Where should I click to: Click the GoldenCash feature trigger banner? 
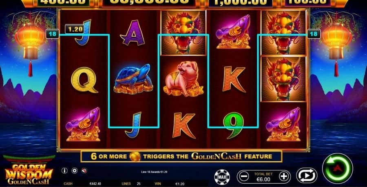click(181, 156)
